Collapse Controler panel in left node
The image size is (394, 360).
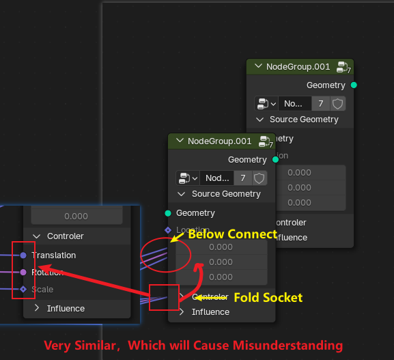37,236
